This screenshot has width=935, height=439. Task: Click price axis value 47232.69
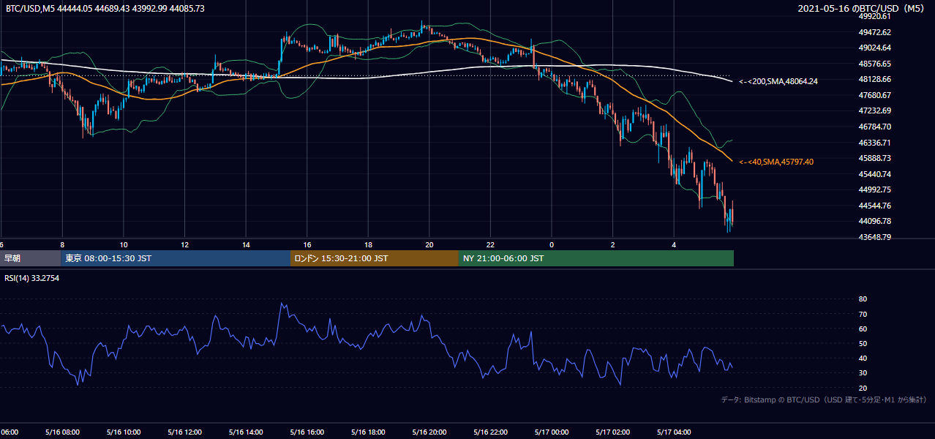click(875, 110)
